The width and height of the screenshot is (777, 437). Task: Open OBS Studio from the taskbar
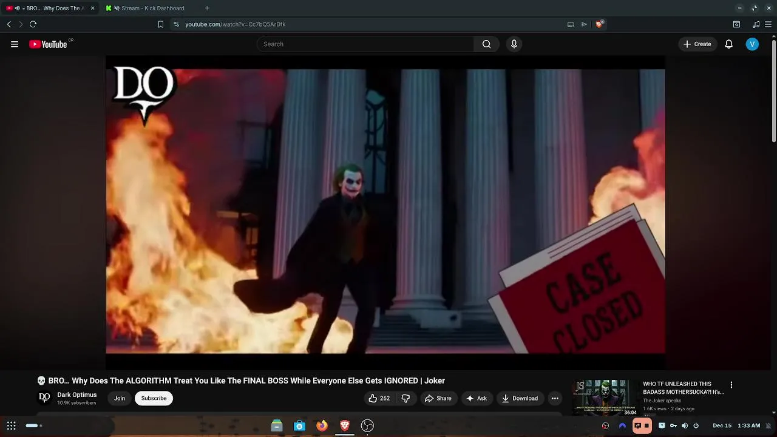(x=367, y=425)
